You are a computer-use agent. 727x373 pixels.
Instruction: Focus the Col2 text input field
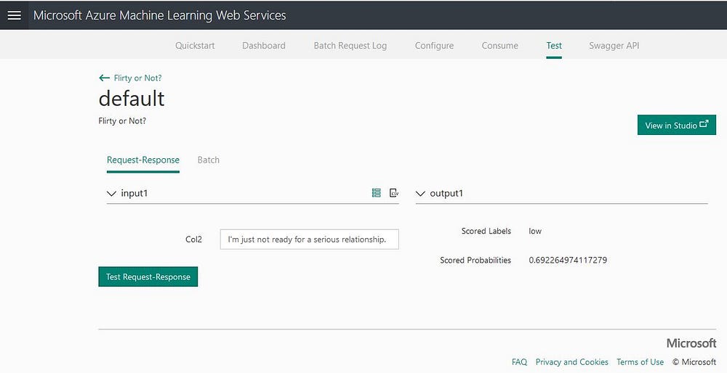309,239
